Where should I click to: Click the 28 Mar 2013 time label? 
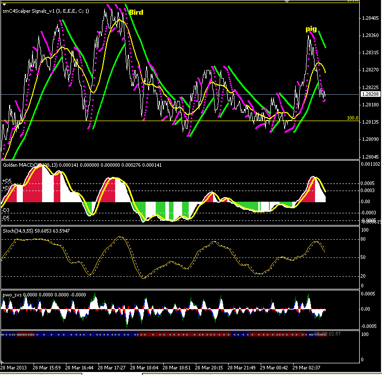(13, 368)
